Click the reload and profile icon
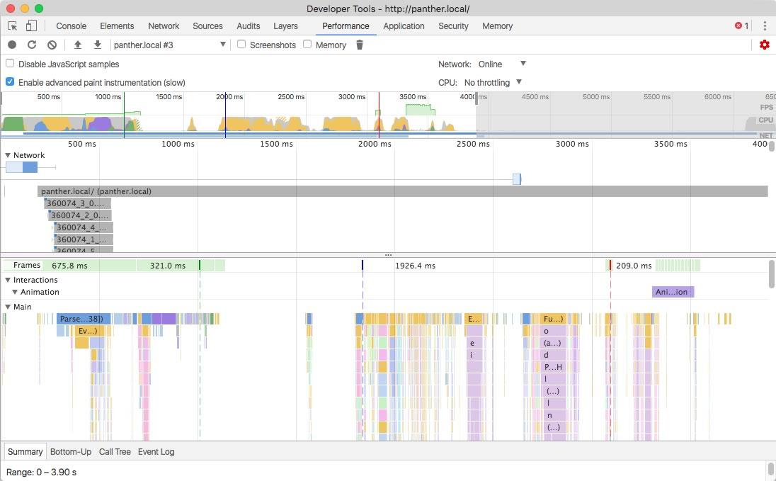 pyautogui.click(x=32, y=45)
